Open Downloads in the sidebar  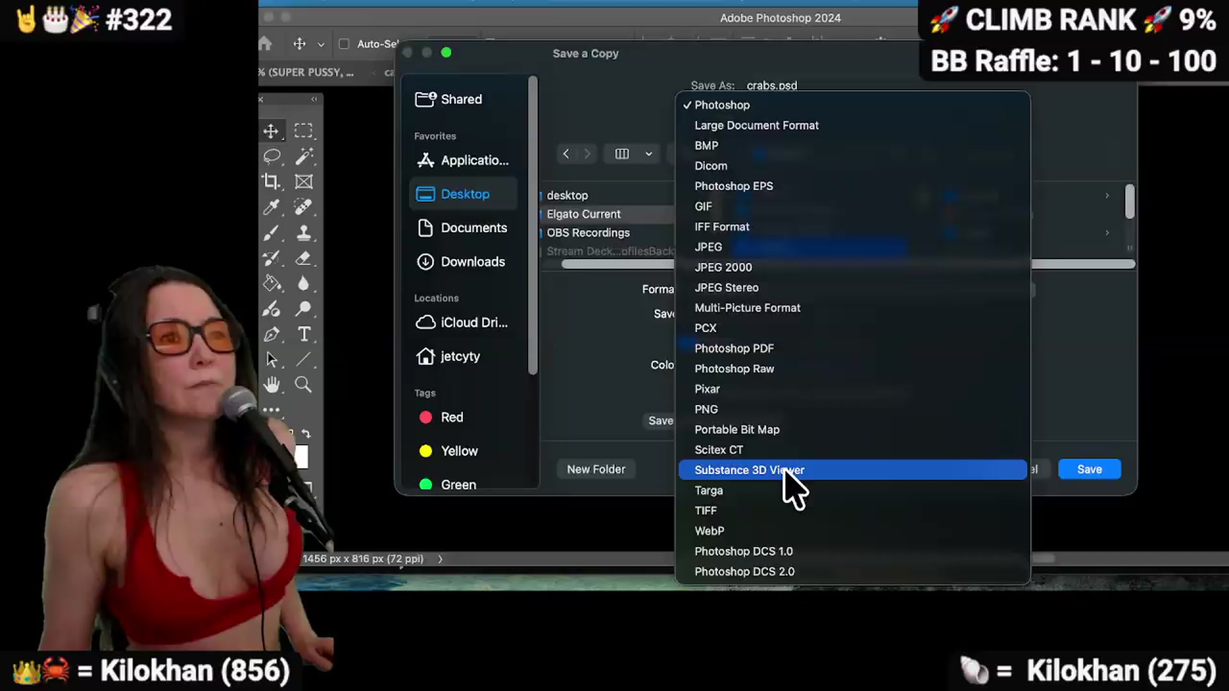pos(463,262)
